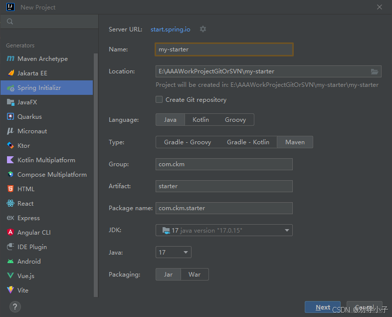
Task: Click the React atom icon
Action: [x=10, y=203]
